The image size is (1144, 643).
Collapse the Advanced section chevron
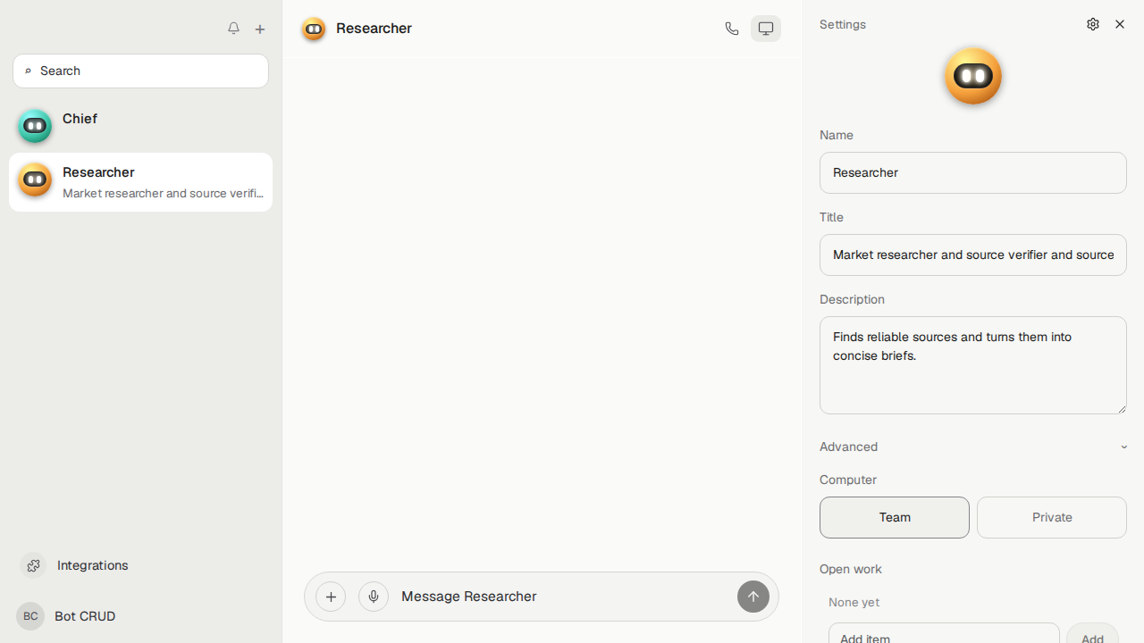pos(1124,447)
